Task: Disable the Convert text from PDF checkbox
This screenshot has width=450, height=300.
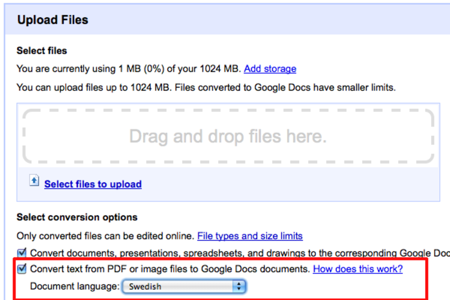Action: (x=22, y=269)
